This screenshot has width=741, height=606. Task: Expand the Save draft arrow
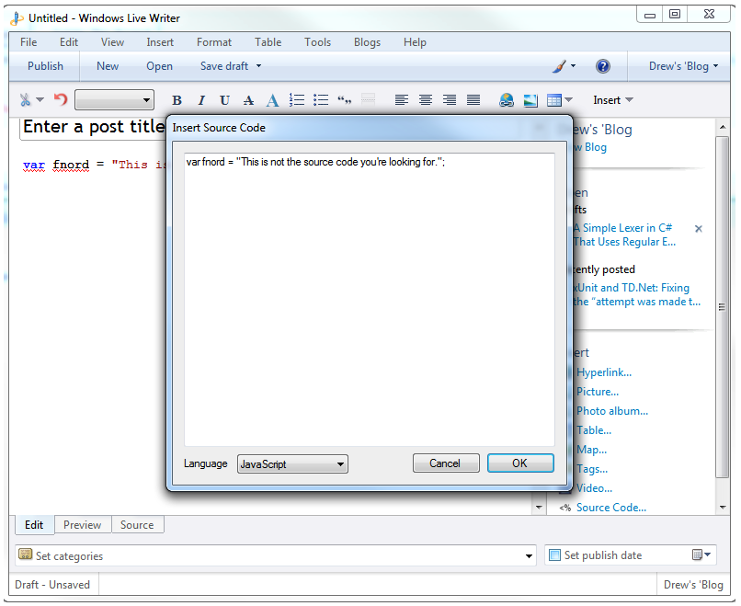point(258,65)
